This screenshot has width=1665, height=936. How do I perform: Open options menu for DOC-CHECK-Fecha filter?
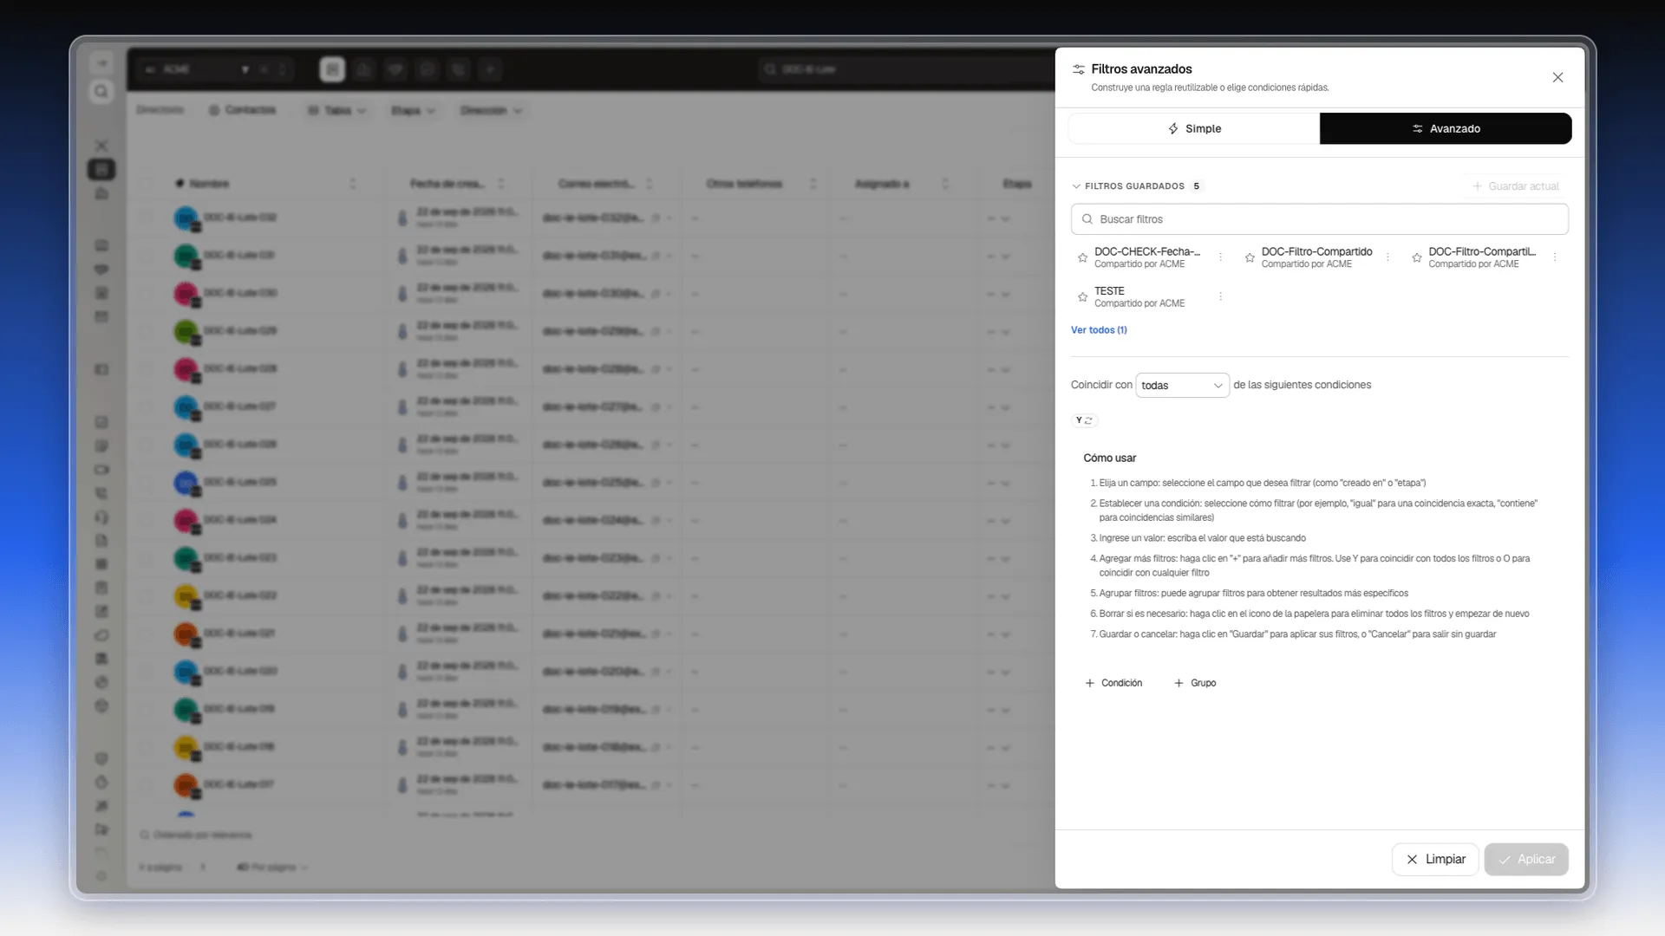1220,257
